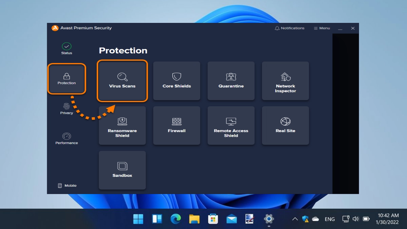Open the Real Site tile
The image size is (407, 229).
point(286,126)
